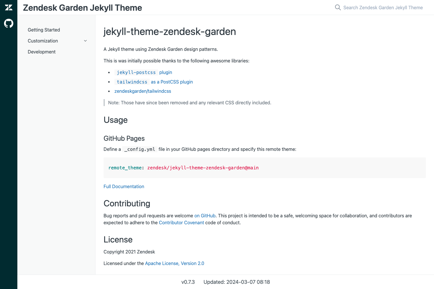Screen dimensions: 434x289
Task: Click the jekyll-theme-zendesk-garden page heading
Action: pos(170,32)
